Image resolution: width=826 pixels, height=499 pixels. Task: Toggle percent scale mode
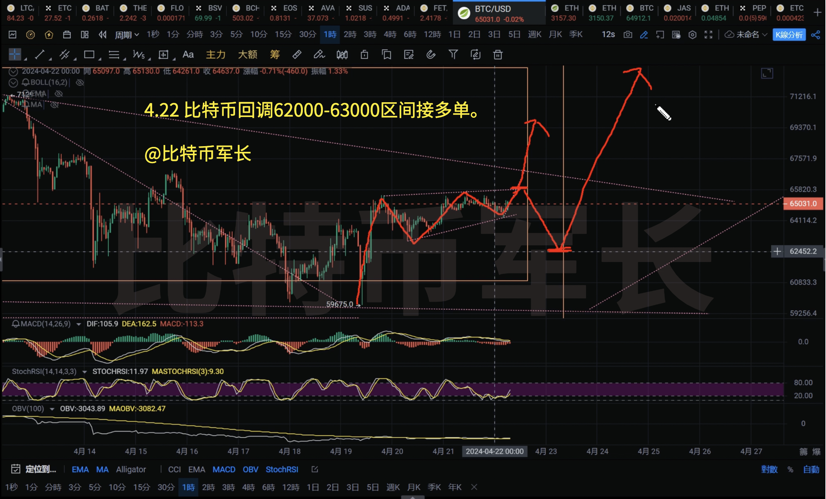point(790,469)
